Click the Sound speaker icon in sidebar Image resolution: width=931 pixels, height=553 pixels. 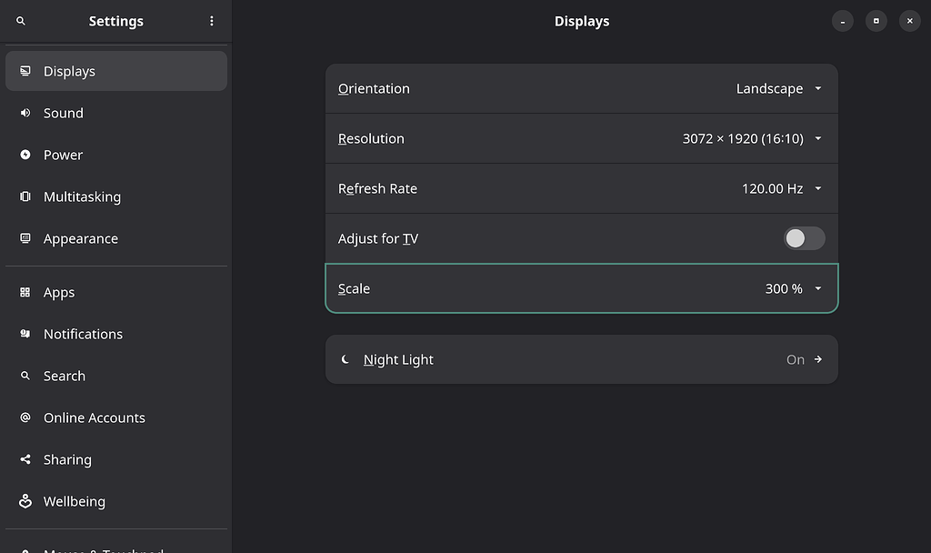click(25, 113)
